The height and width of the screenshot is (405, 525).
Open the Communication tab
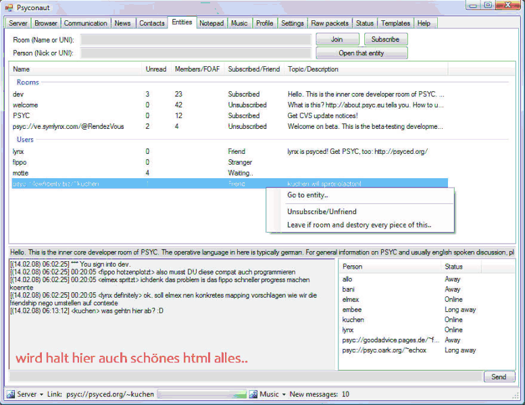point(86,23)
